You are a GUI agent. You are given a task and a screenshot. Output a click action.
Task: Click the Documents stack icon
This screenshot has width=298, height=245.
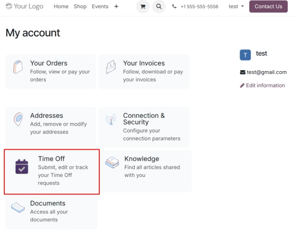(18, 207)
